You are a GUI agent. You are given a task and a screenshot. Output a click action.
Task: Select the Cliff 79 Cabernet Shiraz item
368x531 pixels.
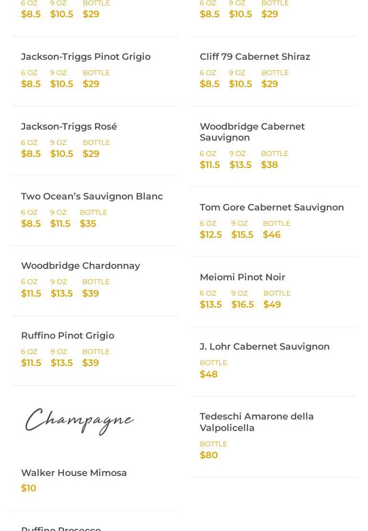pos(255,56)
